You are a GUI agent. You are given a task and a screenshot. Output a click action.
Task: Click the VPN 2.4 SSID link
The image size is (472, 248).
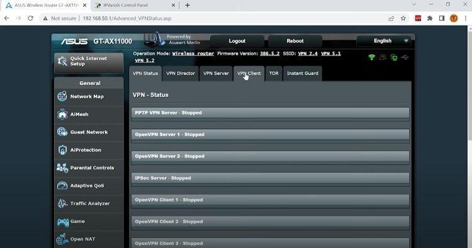[308, 54]
